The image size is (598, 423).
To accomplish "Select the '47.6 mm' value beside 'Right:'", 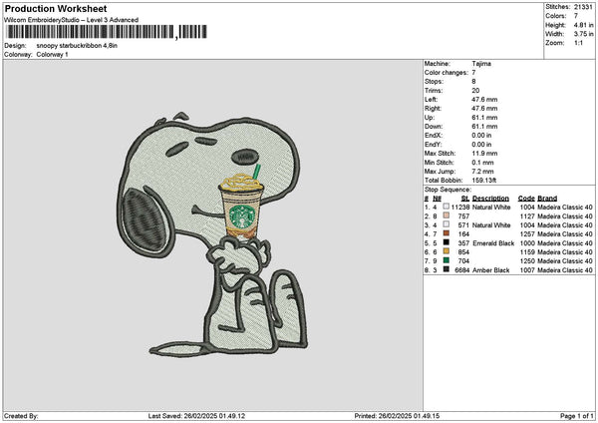I will [484, 109].
